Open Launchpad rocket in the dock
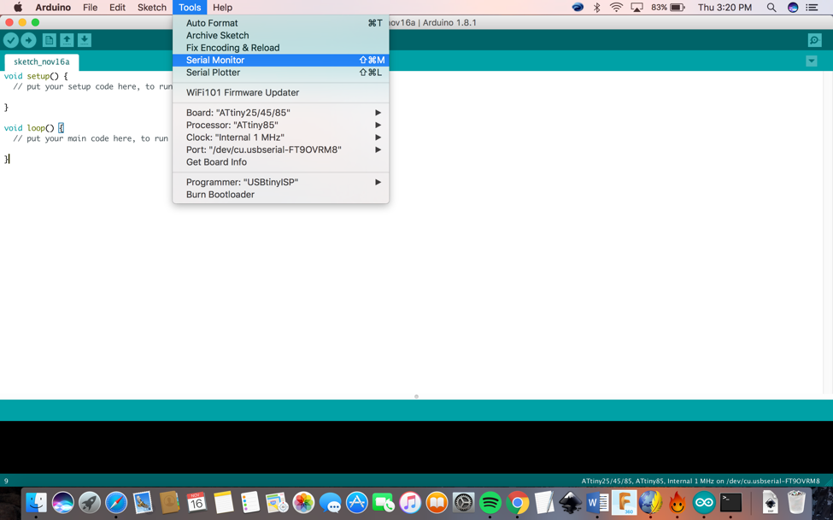The width and height of the screenshot is (833, 520). pos(90,502)
